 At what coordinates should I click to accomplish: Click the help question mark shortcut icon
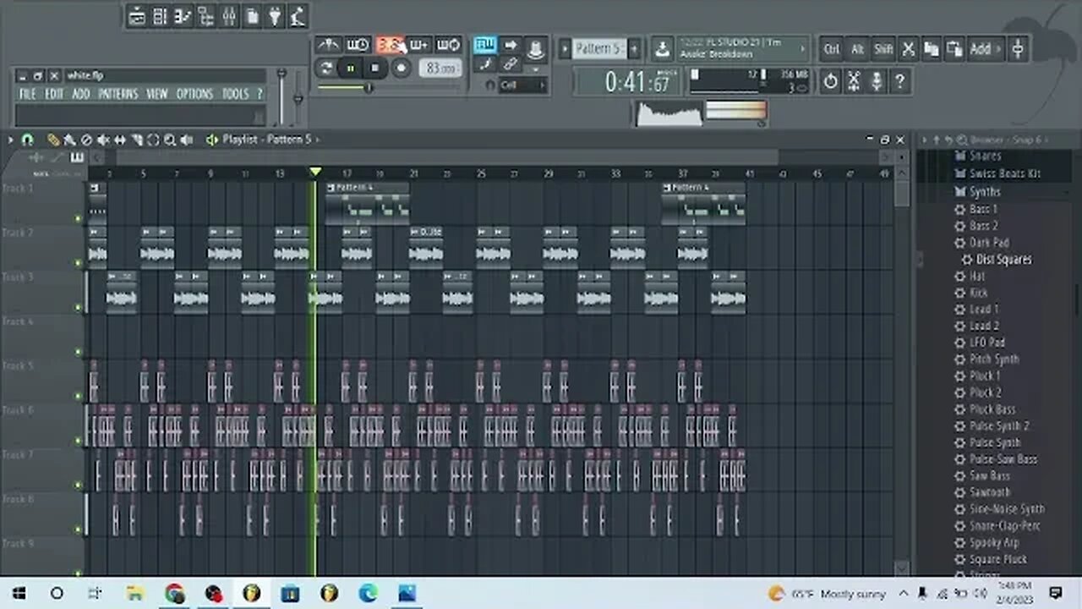click(900, 81)
